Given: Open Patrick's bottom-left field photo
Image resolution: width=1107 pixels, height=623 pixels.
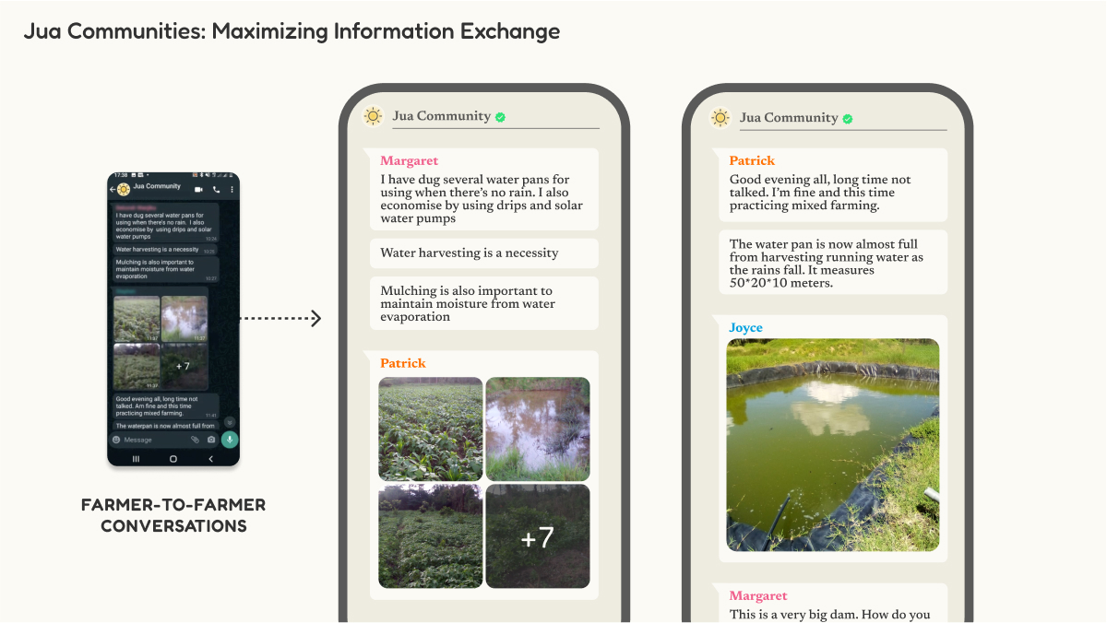Looking at the screenshot, I should tap(431, 536).
